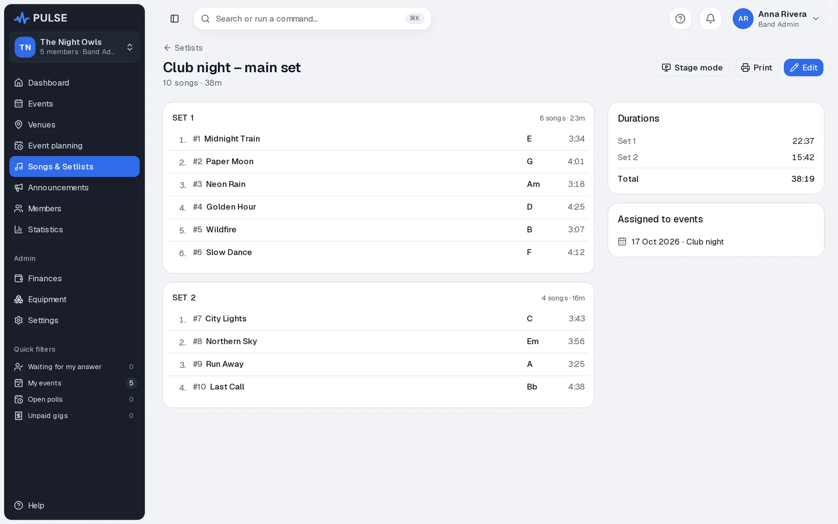
Task: Edit the Club night setlist
Action: (x=804, y=68)
